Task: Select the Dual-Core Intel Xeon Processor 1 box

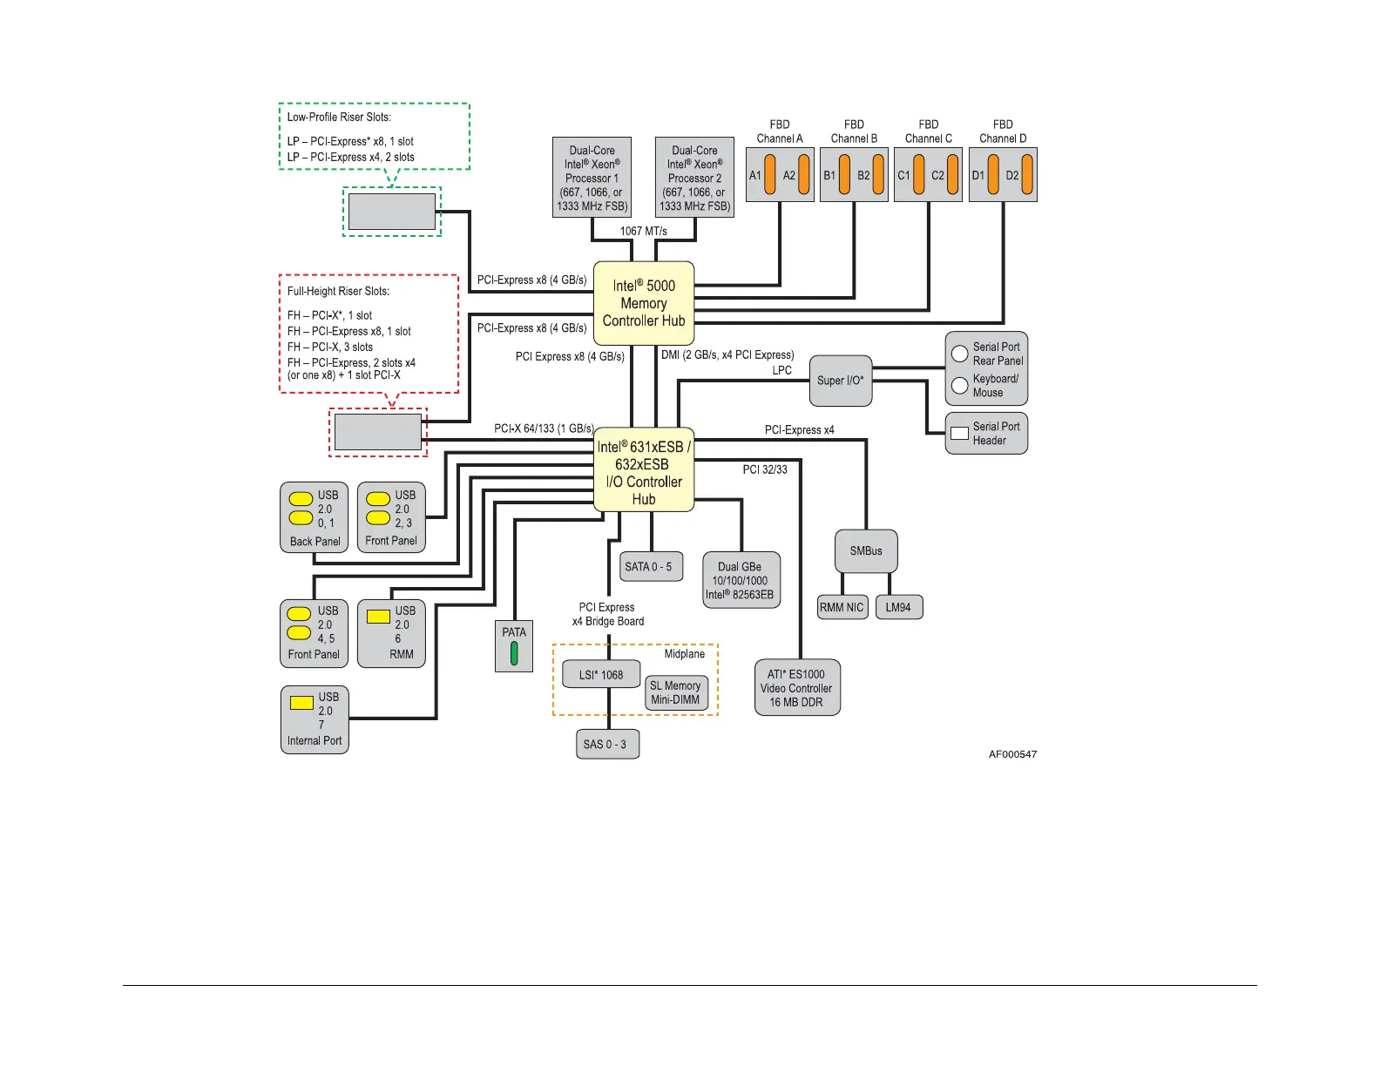Action: (x=592, y=177)
